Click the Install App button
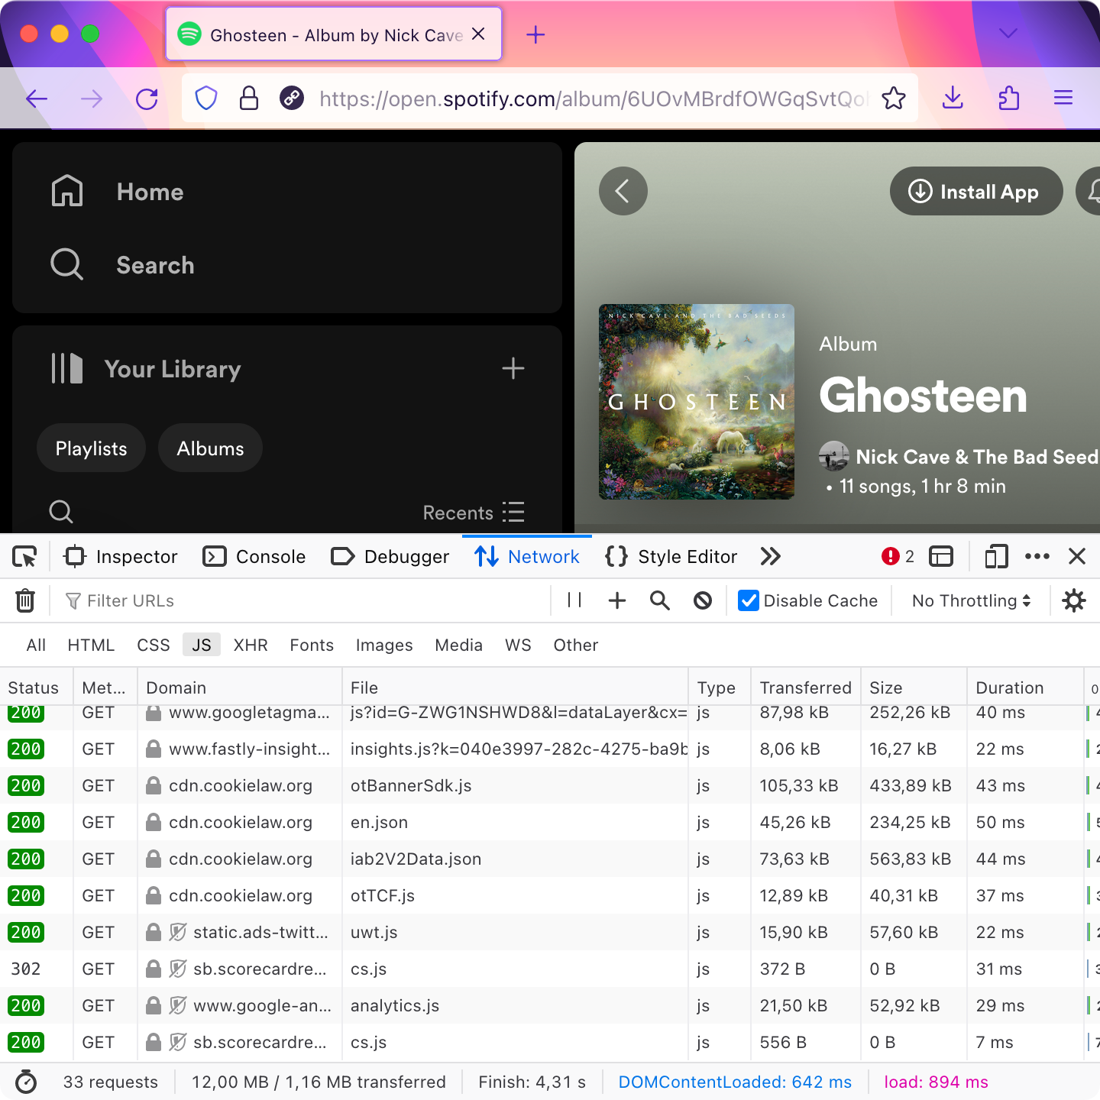1100x1100 pixels. pyautogui.click(x=975, y=192)
